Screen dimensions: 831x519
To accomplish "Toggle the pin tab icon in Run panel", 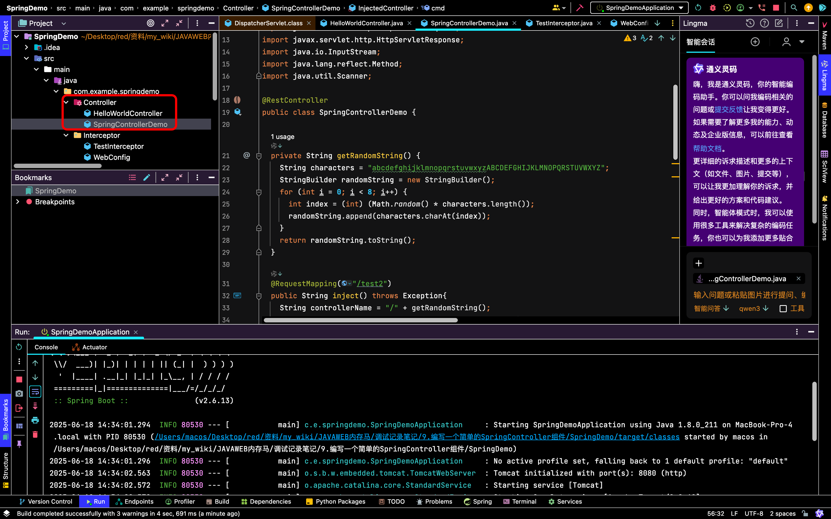I will click(x=19, y=444).
